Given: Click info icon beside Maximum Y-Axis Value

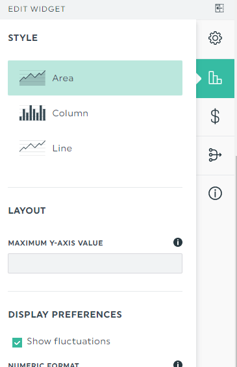Looking at the screenshot, I should pos(178,242).
